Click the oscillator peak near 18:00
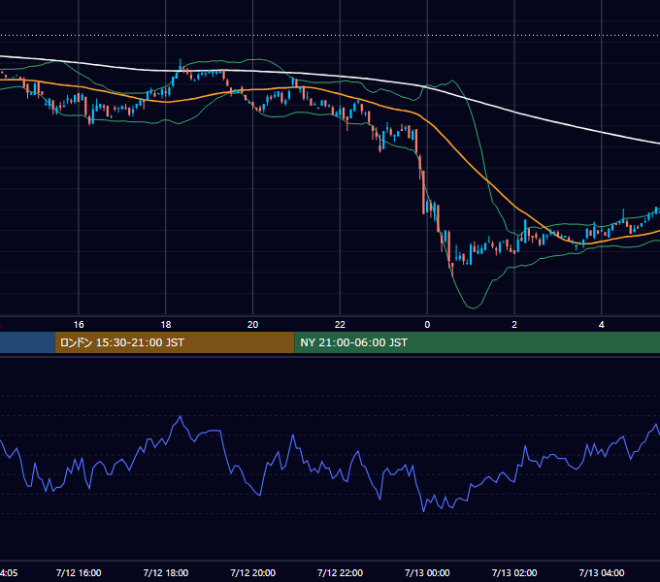660x582 pixels. click(x=181, y=416)
